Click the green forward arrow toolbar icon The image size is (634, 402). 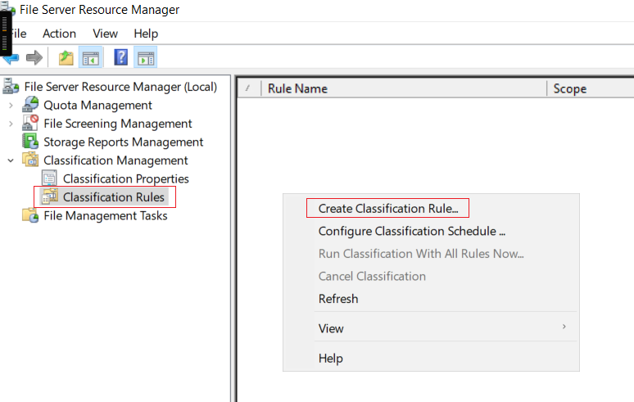point(34,58)
